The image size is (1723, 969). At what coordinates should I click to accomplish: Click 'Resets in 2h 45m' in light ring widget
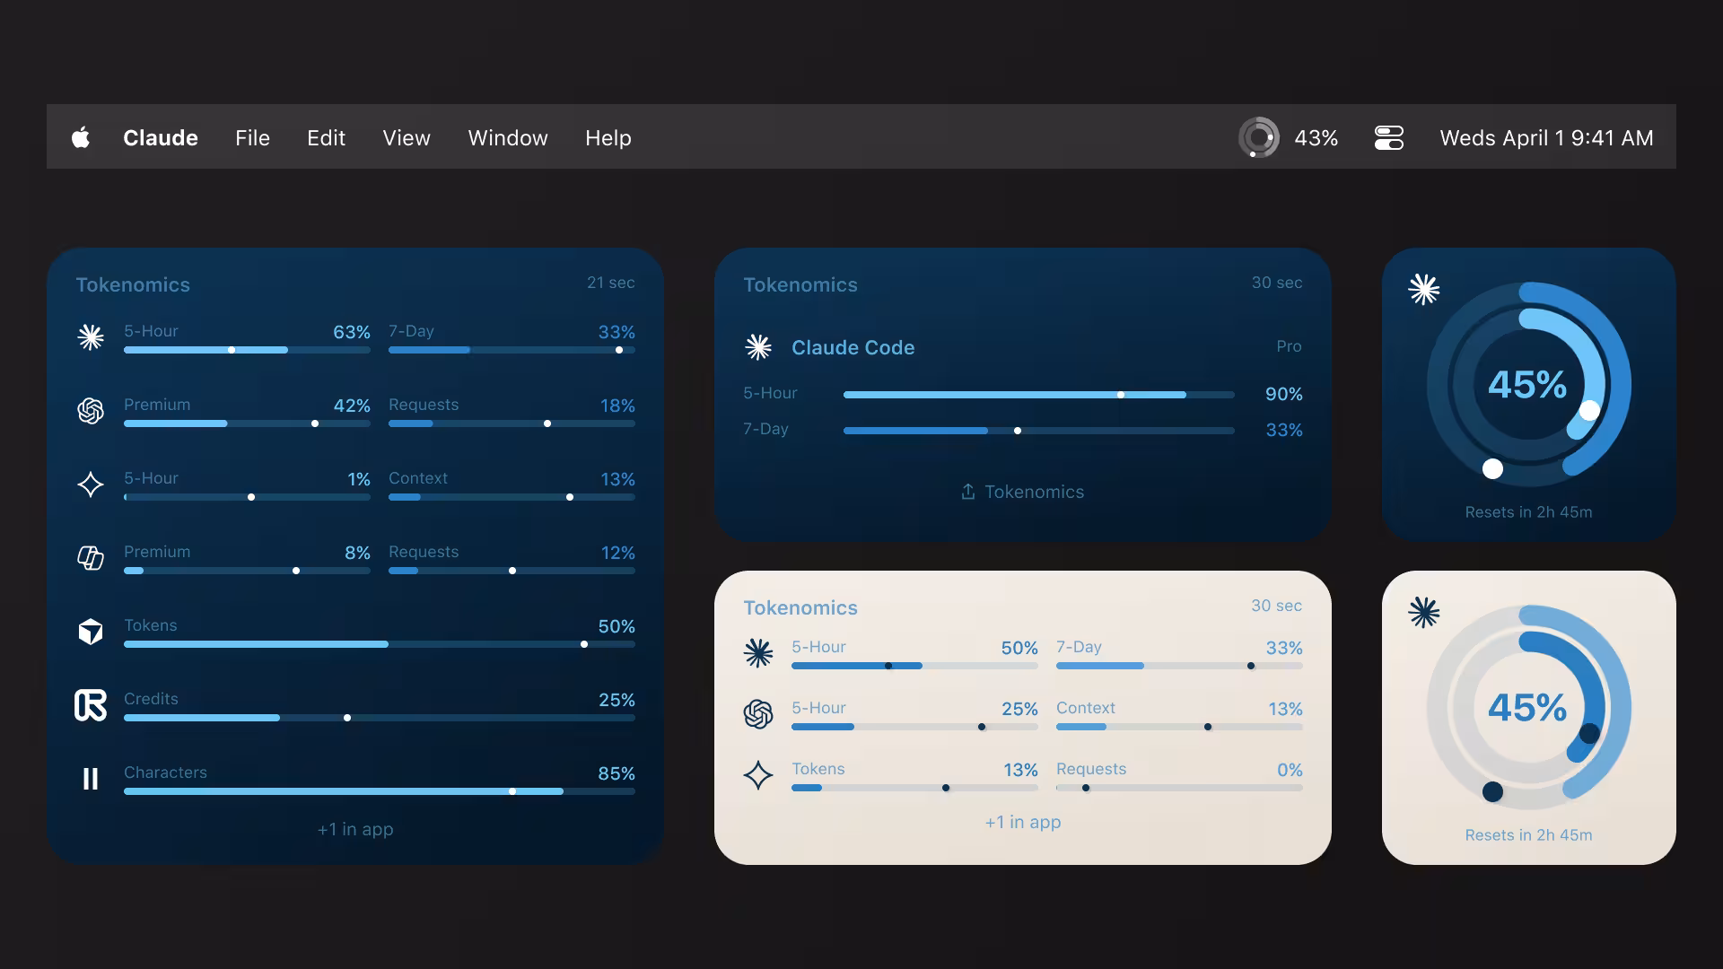(1528, 835)
